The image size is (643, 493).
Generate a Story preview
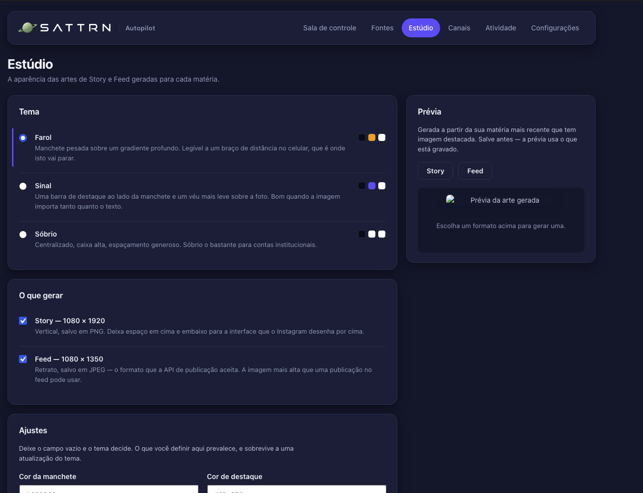click(435, 171)
